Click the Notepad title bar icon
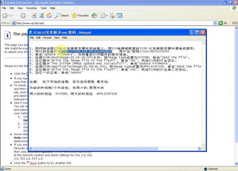Image resolution: width=238 pixels, height=171 pixels. coord(31,32)
